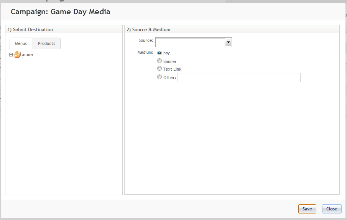This screenshot has height=220, width=347.
Task: Click inside the Source combo text box
Action: click(x=190, y=42)
